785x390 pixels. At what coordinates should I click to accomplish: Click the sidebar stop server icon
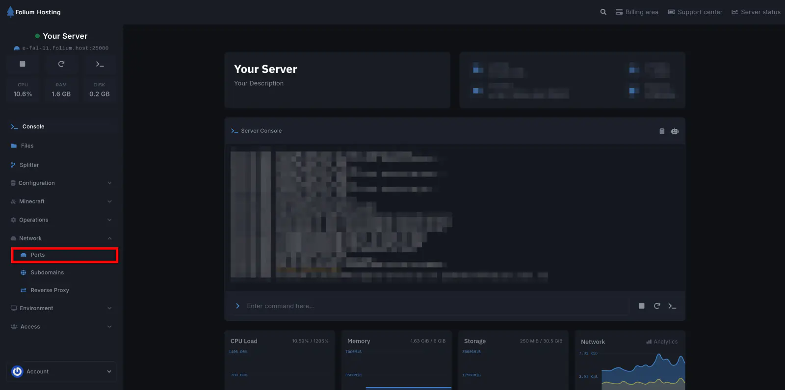23,64
